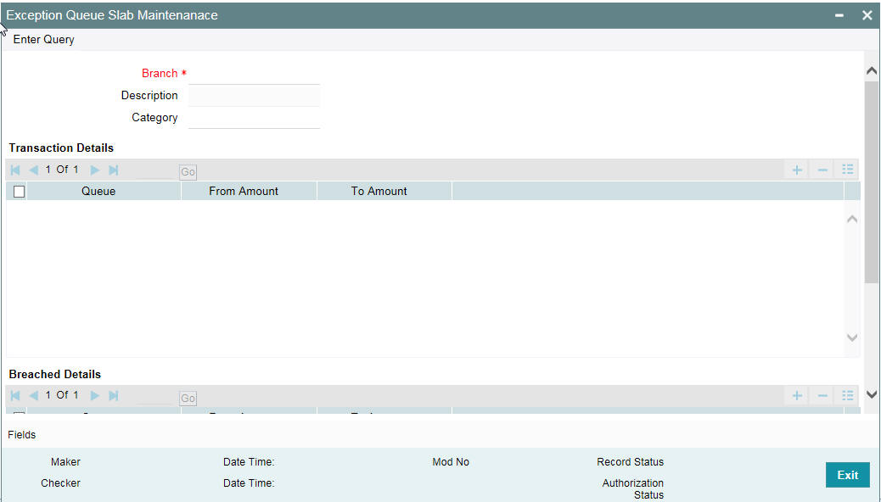Image resolution: width=881 pixels, height=502 pixels.
Task: Go to next page in Transaction Details
Action: 95,170
